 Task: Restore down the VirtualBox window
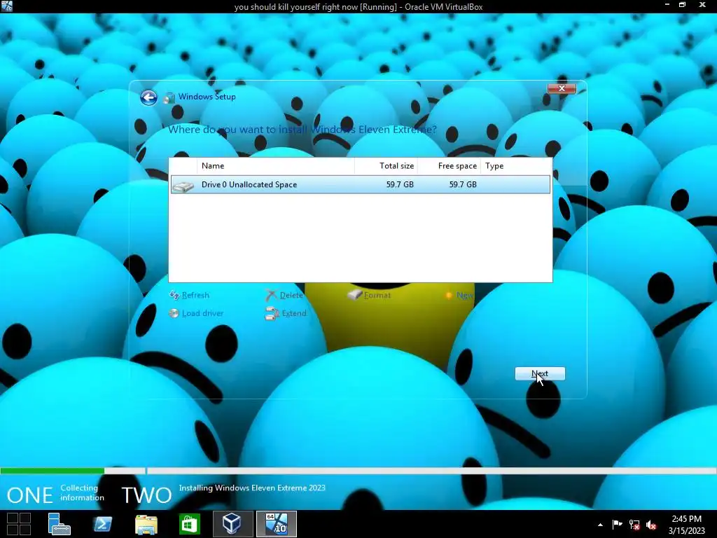pyautogui.click(x=682, y=5)
